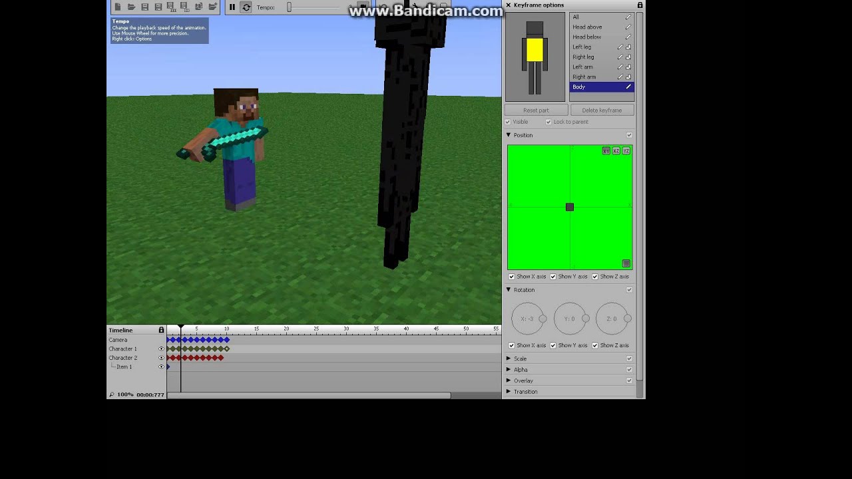Expand the Overlay section
Screen dimensions: 852x479
[509, 381]
